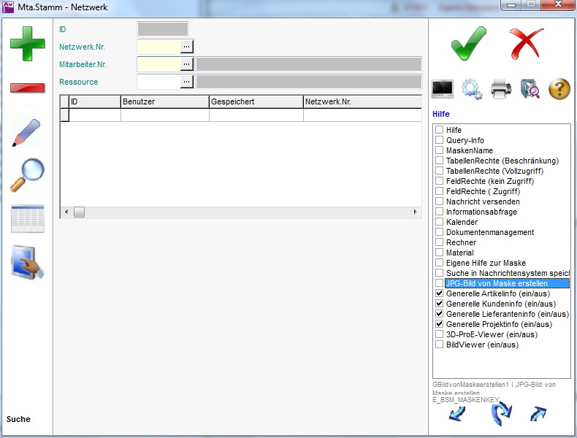Click the printer icon

coord(502,89)
